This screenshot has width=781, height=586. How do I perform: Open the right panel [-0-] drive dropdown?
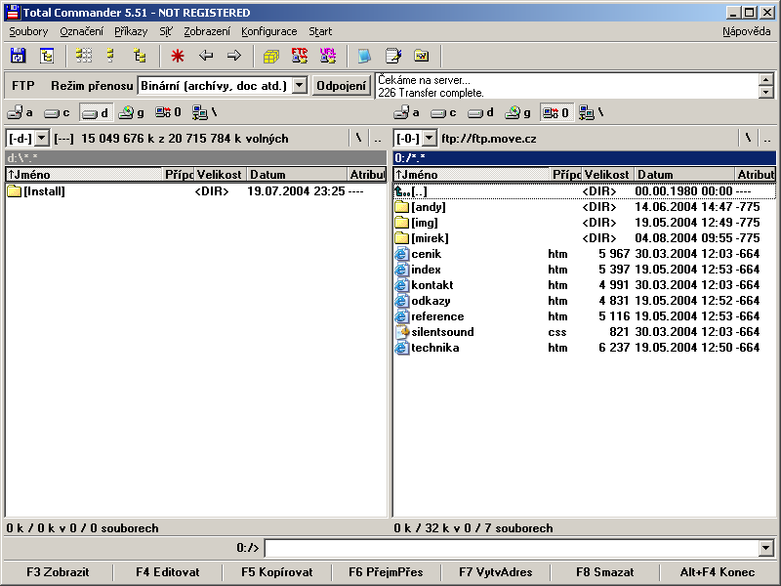tap(430, 138)
